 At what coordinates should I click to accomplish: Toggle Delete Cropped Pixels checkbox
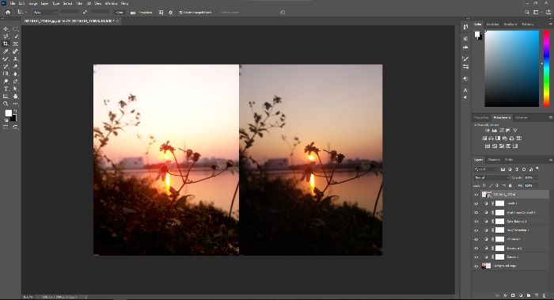(x=181, y=13)
